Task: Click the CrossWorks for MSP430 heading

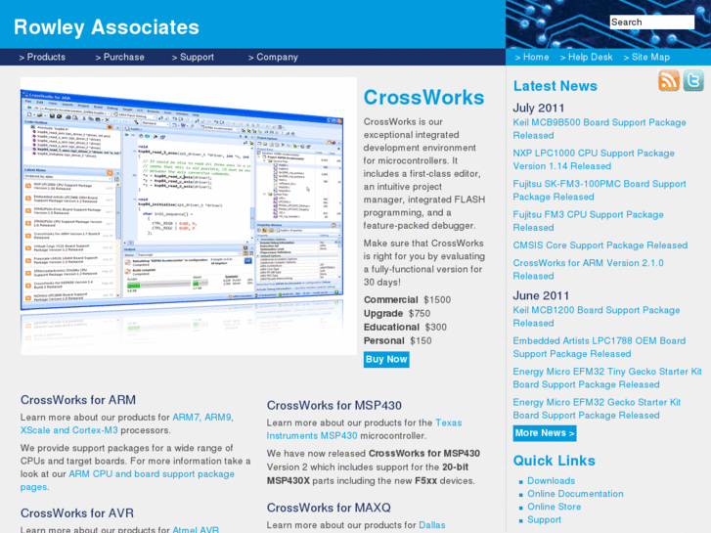Action: 334,405
